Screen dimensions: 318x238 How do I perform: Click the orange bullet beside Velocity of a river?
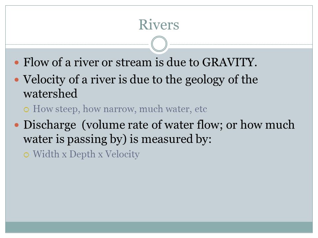pyautogui.click(x=17, y=80)
